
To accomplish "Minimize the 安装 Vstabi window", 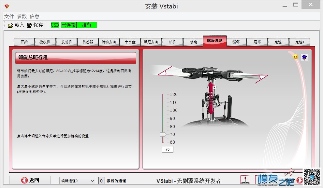I will 285,6.
